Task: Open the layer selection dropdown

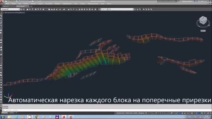Action: tap(117, 9)
